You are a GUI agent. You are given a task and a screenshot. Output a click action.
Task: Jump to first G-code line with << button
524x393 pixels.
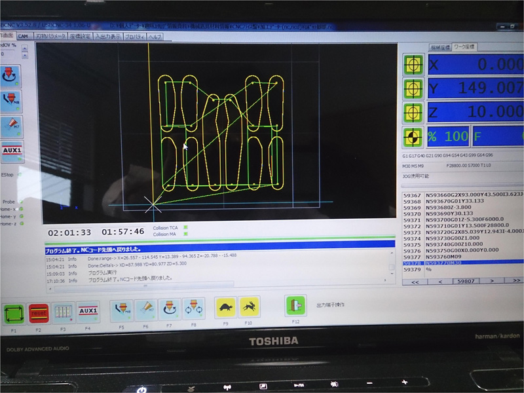[x=415, y=281]
